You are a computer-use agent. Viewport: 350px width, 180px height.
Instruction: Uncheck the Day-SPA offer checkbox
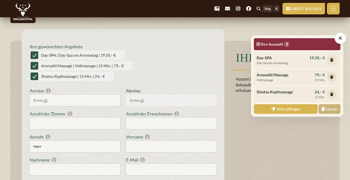tap(34, 55)
